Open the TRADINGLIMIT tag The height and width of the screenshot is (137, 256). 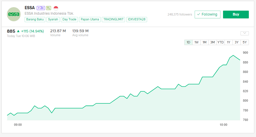[x=114, y=20]
